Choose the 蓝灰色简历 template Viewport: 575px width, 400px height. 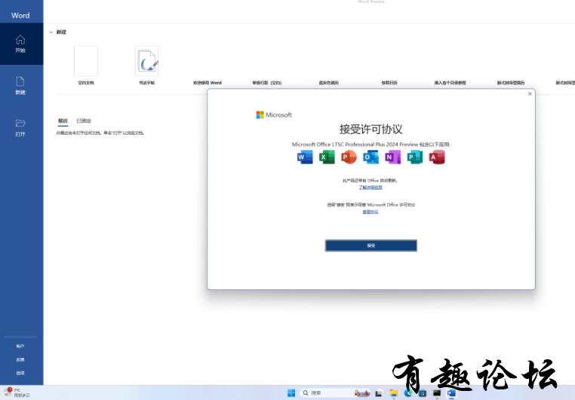tap(328, 83)
